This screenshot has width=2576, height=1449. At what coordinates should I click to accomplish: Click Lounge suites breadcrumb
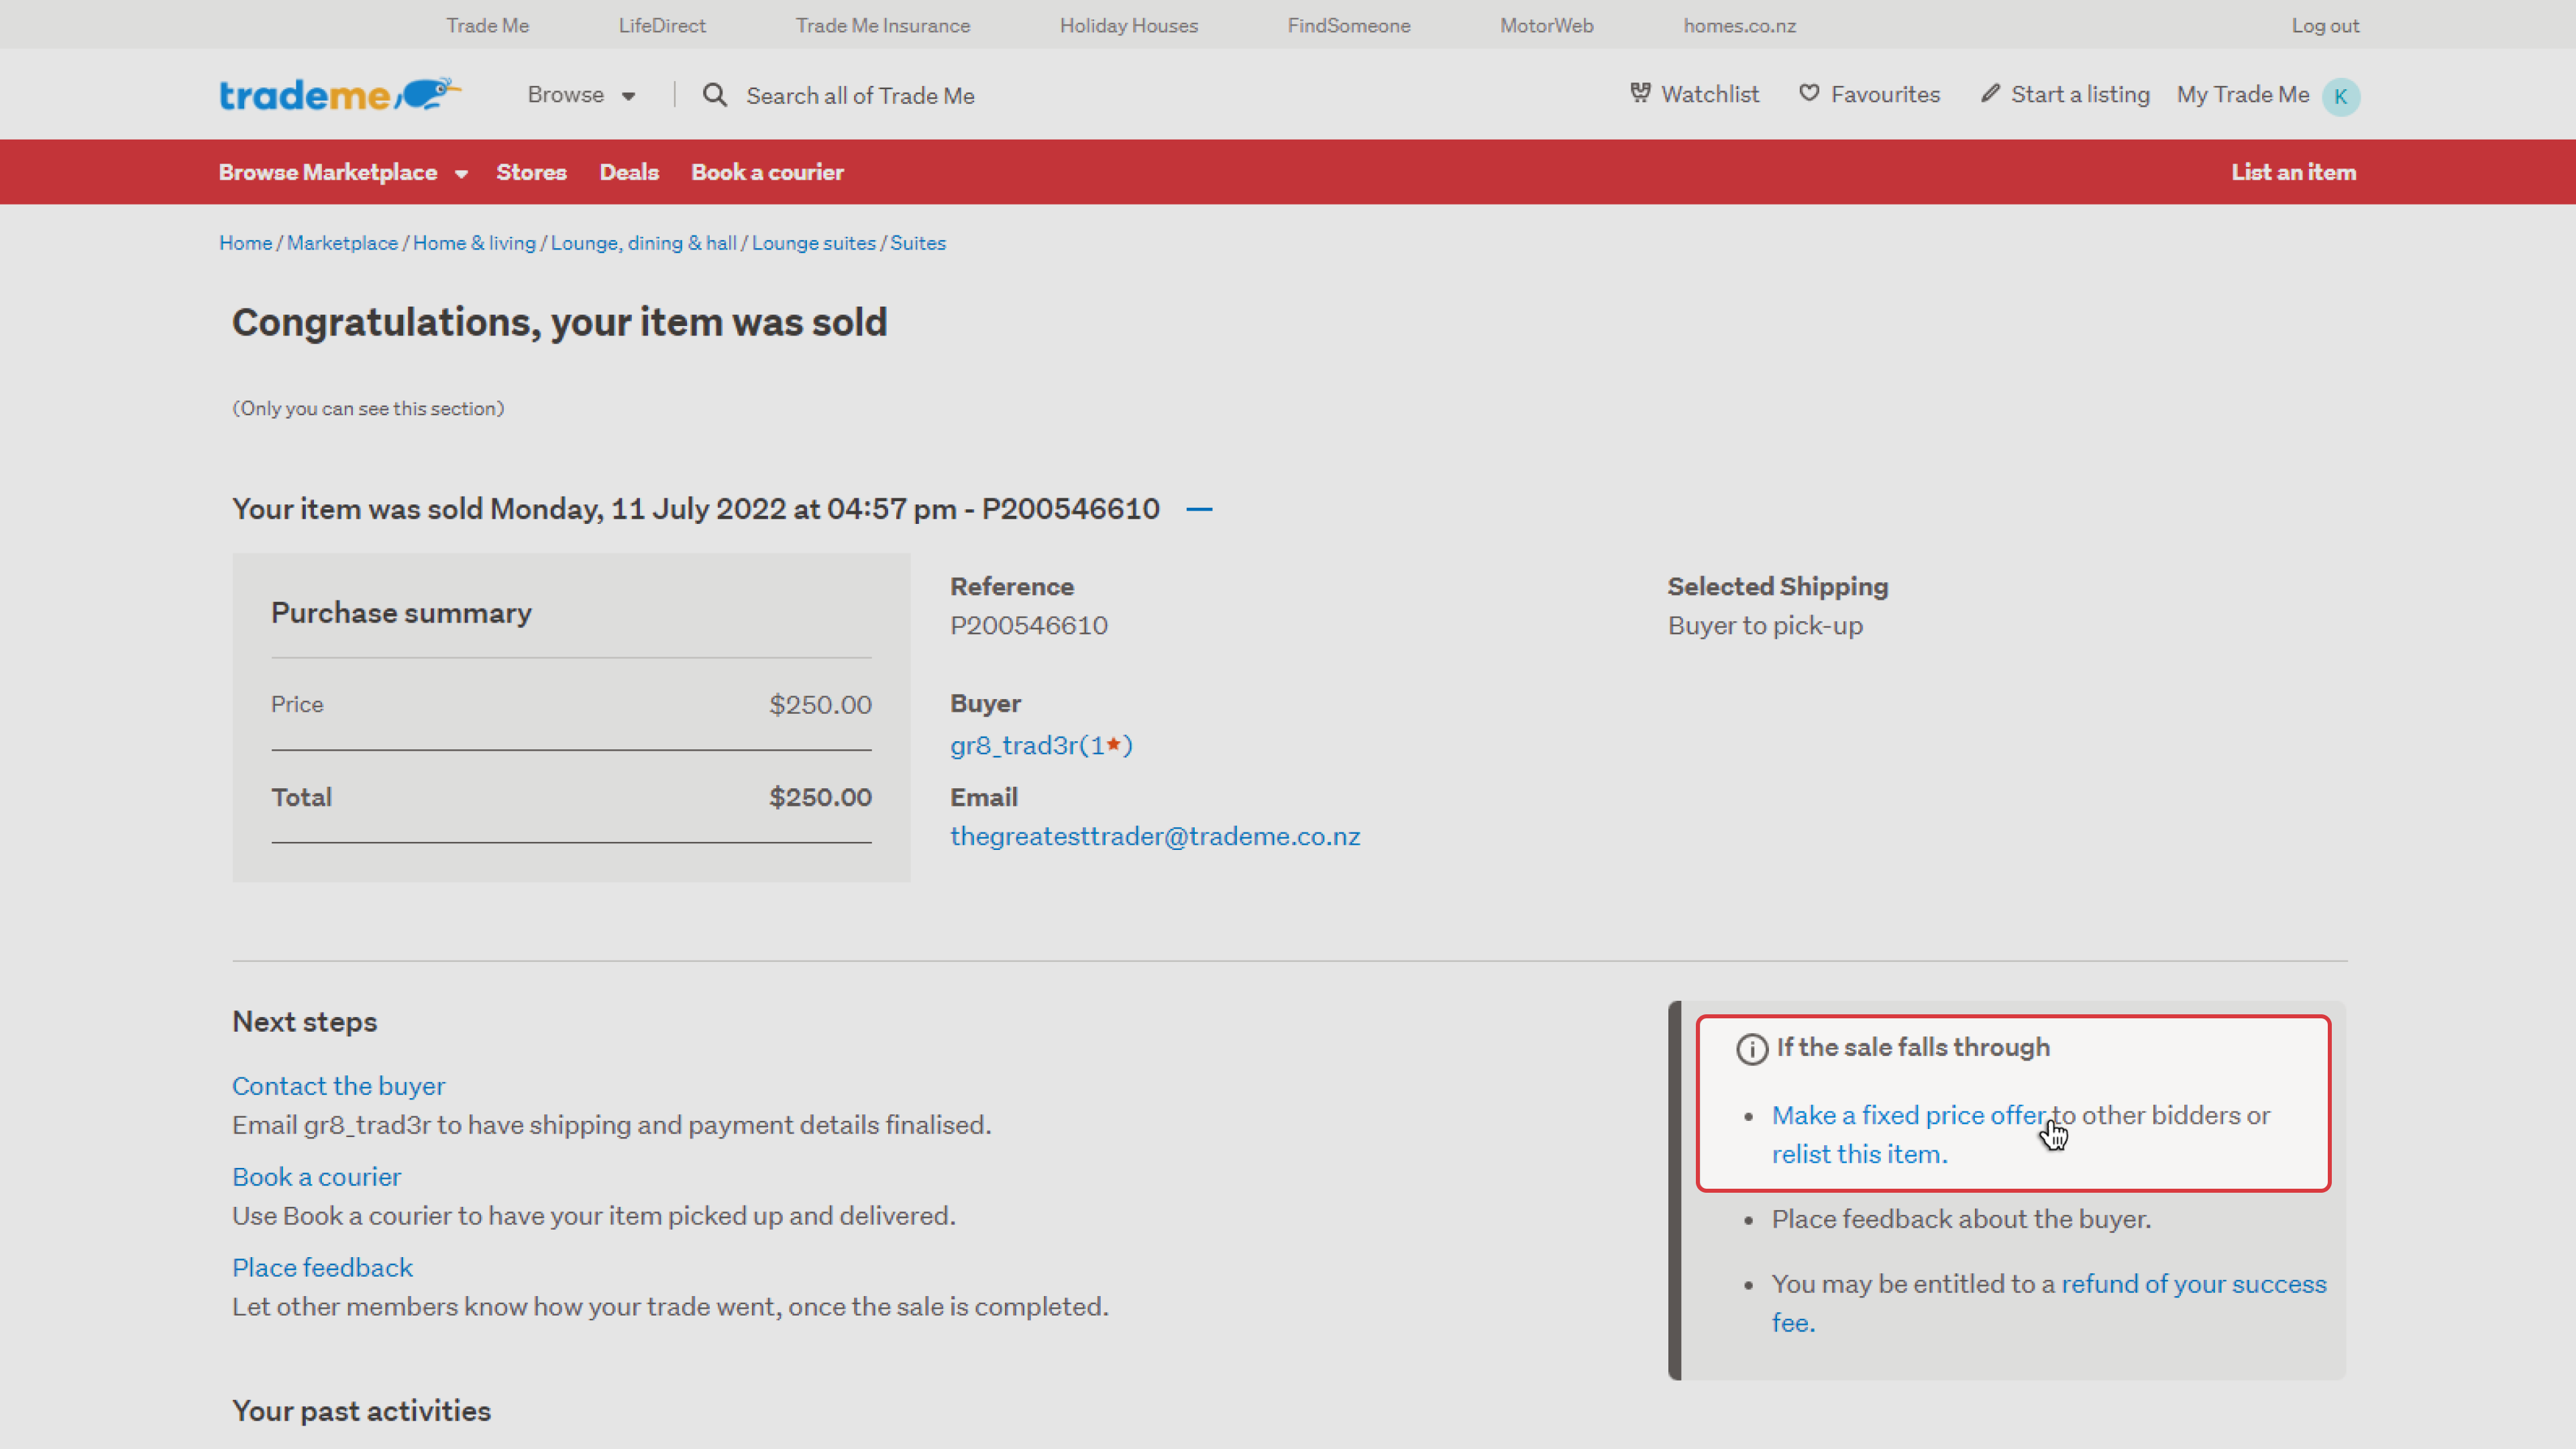point(813,243)
